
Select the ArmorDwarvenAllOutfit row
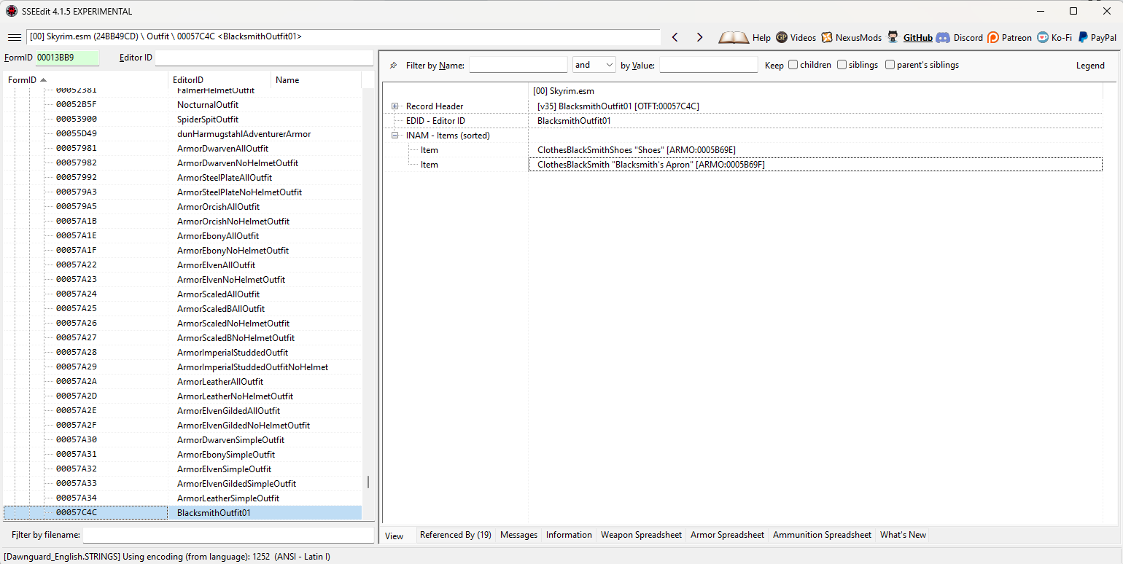[182, 149]
